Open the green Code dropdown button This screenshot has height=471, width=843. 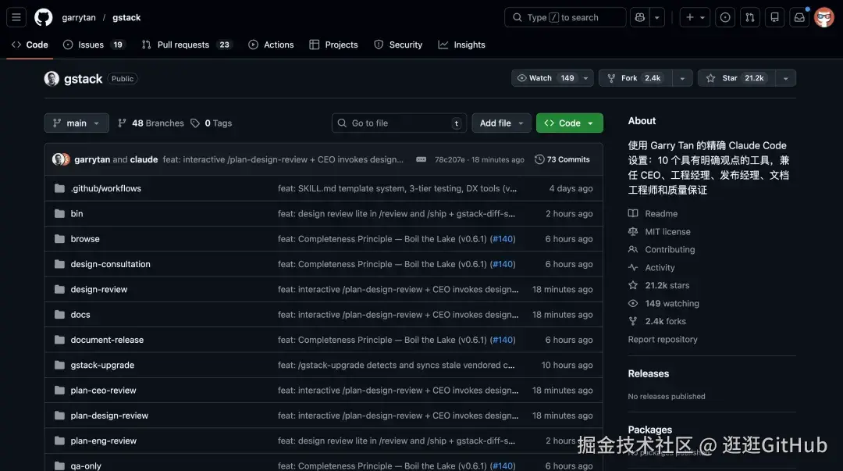click(x=569, y=123)
